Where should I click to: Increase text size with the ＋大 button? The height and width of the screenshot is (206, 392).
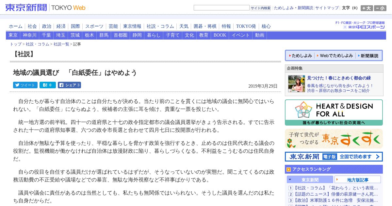click(367, 8)
